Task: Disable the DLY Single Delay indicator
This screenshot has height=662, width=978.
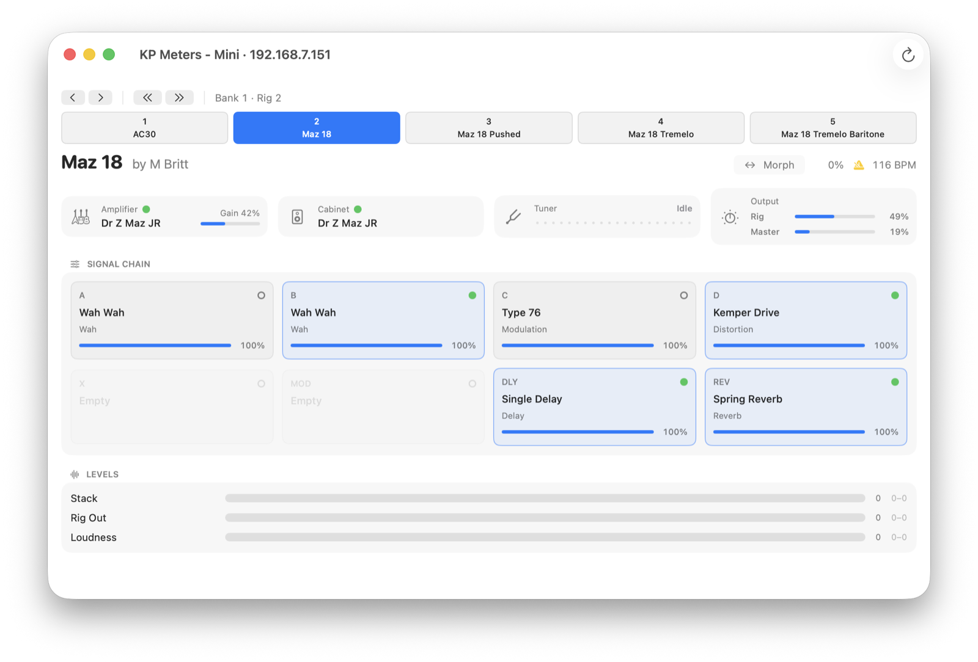Action: pos(684,382)
